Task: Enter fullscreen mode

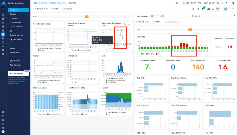Action: pyautogui.click(x=213, y=9)
